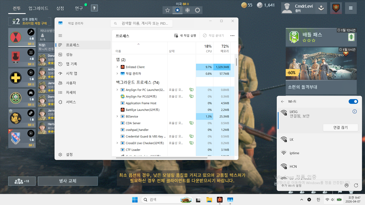Go to the 자세히 details tab
Screen dimensions: 365x205
coord(83,92)
